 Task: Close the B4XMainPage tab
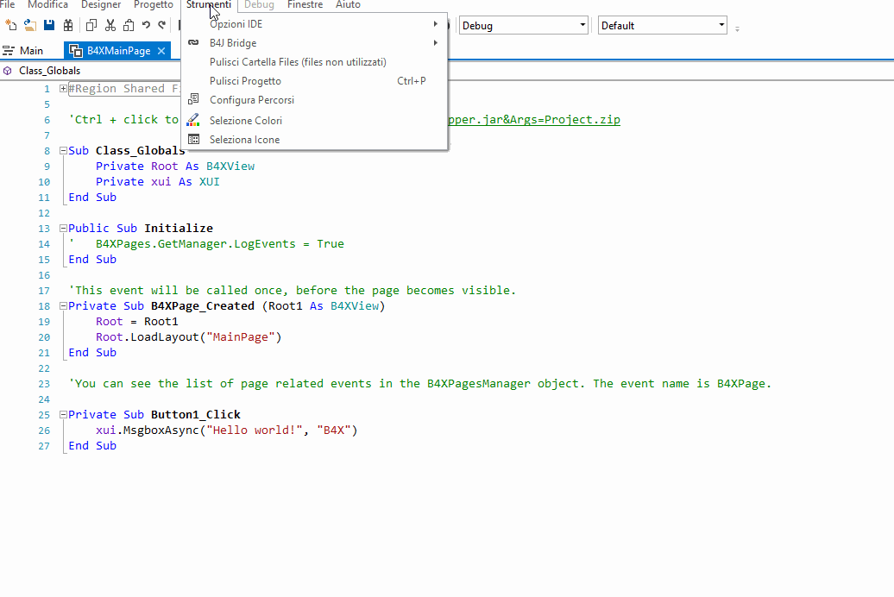[x=161, y=51]
